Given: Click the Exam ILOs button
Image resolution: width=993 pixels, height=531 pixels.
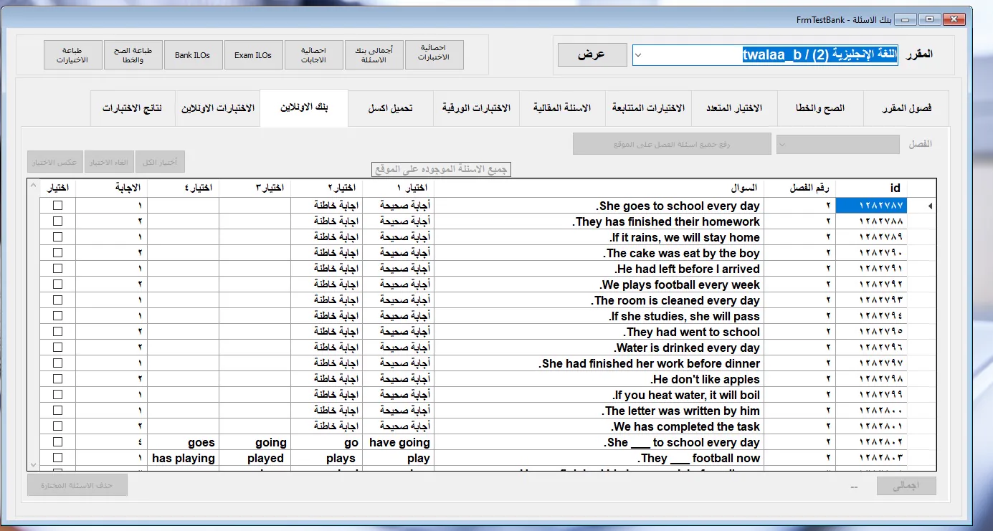Looking at the screenshot, I should (254, 55).
